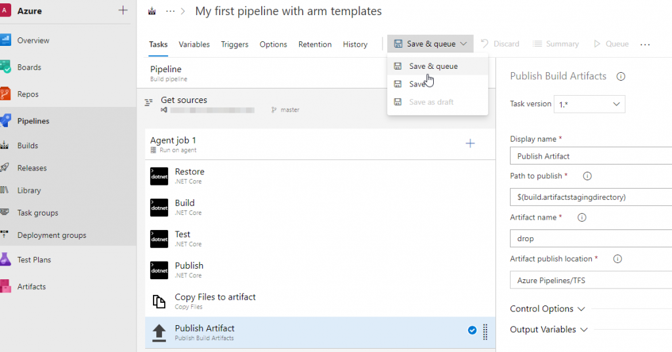Viewport: 672px width, 352px height.
Task: Show info for Artifact publish location
Action: (617, 259)
